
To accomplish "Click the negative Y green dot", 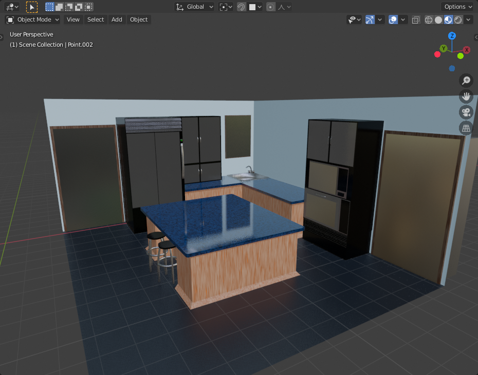I will [461, 56].
